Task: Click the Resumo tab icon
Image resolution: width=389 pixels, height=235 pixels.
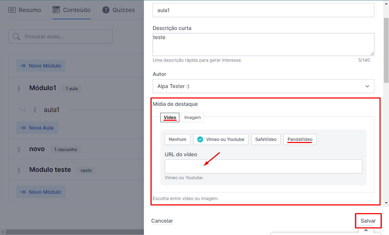Action: pyautogui.click(x=12, y=10)
